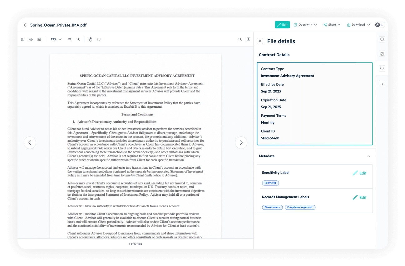Image resolution: width=405 pixels, height=266 pixels.
Task: Edit the Records Management Labels
Action: tap(359, 197)
